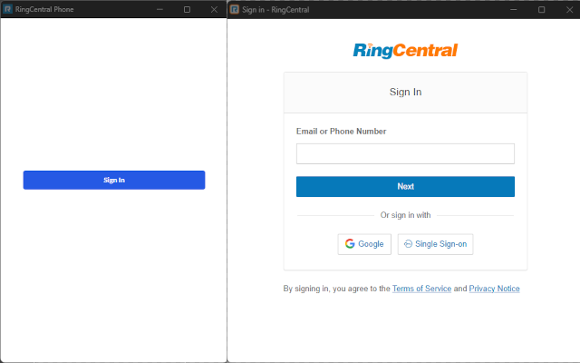Minimize the Sign in - RingCentral window

(x=515, y=9)
